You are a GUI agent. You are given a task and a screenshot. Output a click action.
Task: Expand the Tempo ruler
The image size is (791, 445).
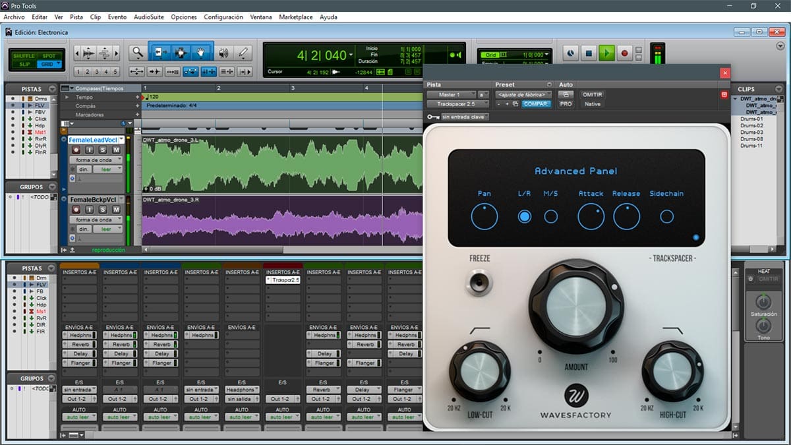66,98
